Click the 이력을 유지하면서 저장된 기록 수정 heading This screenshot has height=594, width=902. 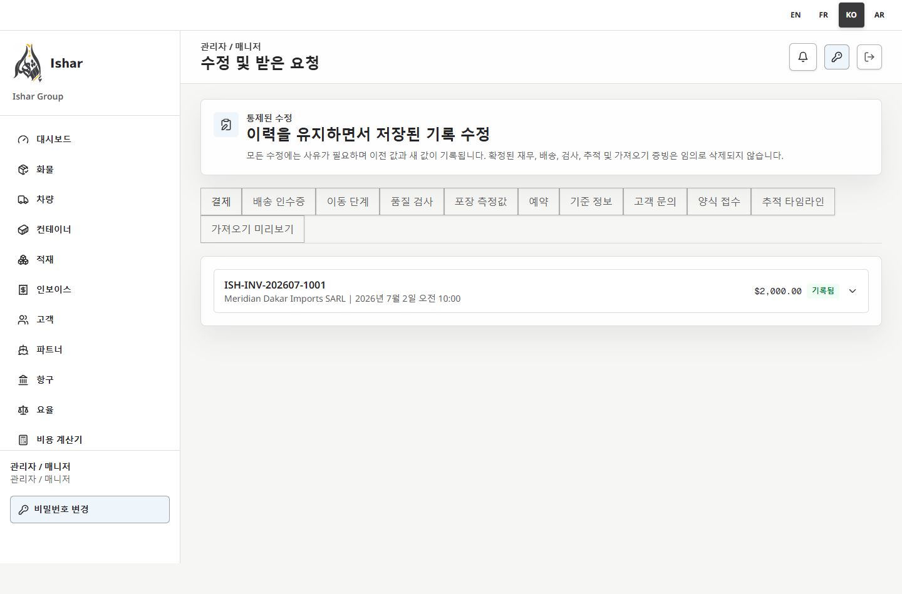click(x=368, y=134)
